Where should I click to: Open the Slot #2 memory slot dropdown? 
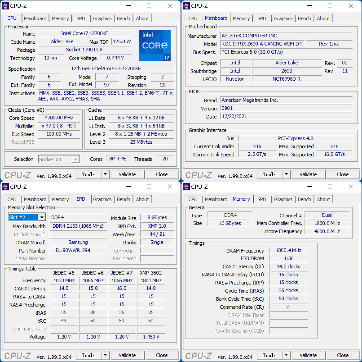pos(42,217)
